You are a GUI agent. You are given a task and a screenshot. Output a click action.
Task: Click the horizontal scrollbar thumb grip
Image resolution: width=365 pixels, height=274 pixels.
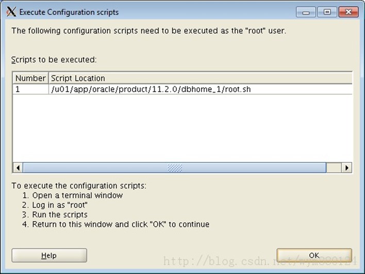pyautogui.click(x=175, y=168)
